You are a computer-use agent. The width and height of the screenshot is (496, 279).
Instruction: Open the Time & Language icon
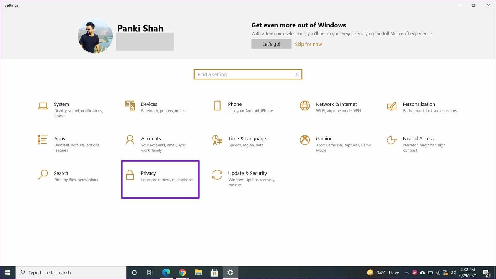(x=217, y=140)
